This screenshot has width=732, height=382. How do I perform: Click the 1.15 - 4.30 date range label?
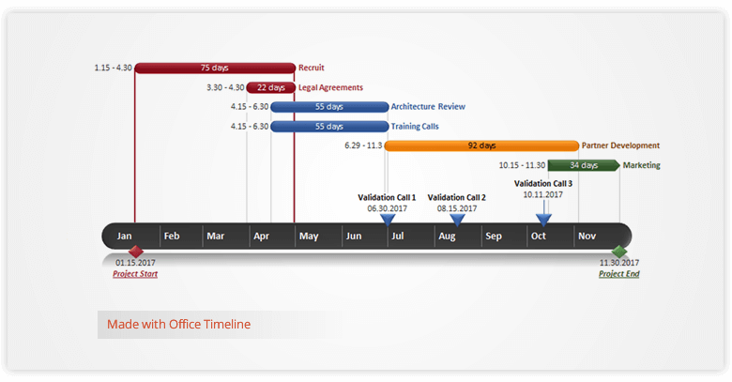click(x=113, y=68)
